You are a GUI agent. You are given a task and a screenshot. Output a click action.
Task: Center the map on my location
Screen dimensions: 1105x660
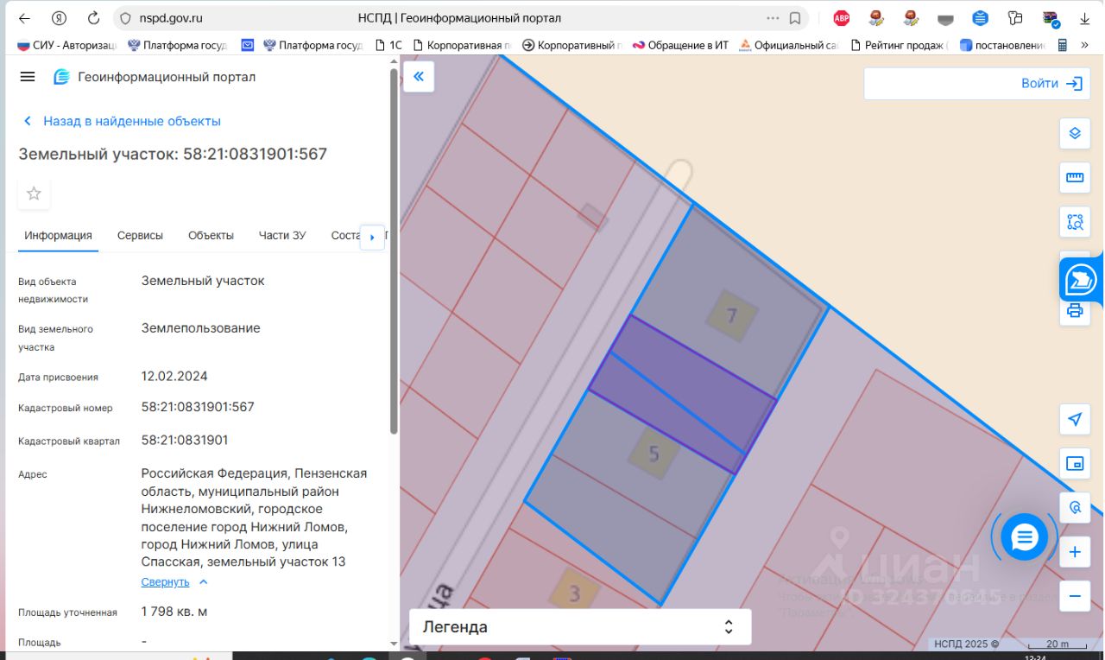click(1075, 420)
